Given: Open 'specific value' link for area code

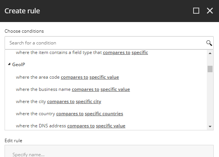Looking at the screenshot, I should click(104, 77).
